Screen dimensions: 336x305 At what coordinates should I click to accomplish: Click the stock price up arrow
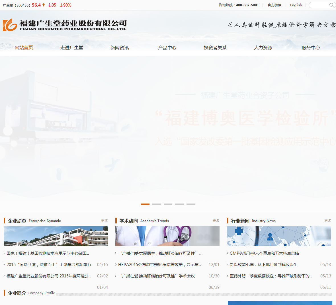(44, 5)
